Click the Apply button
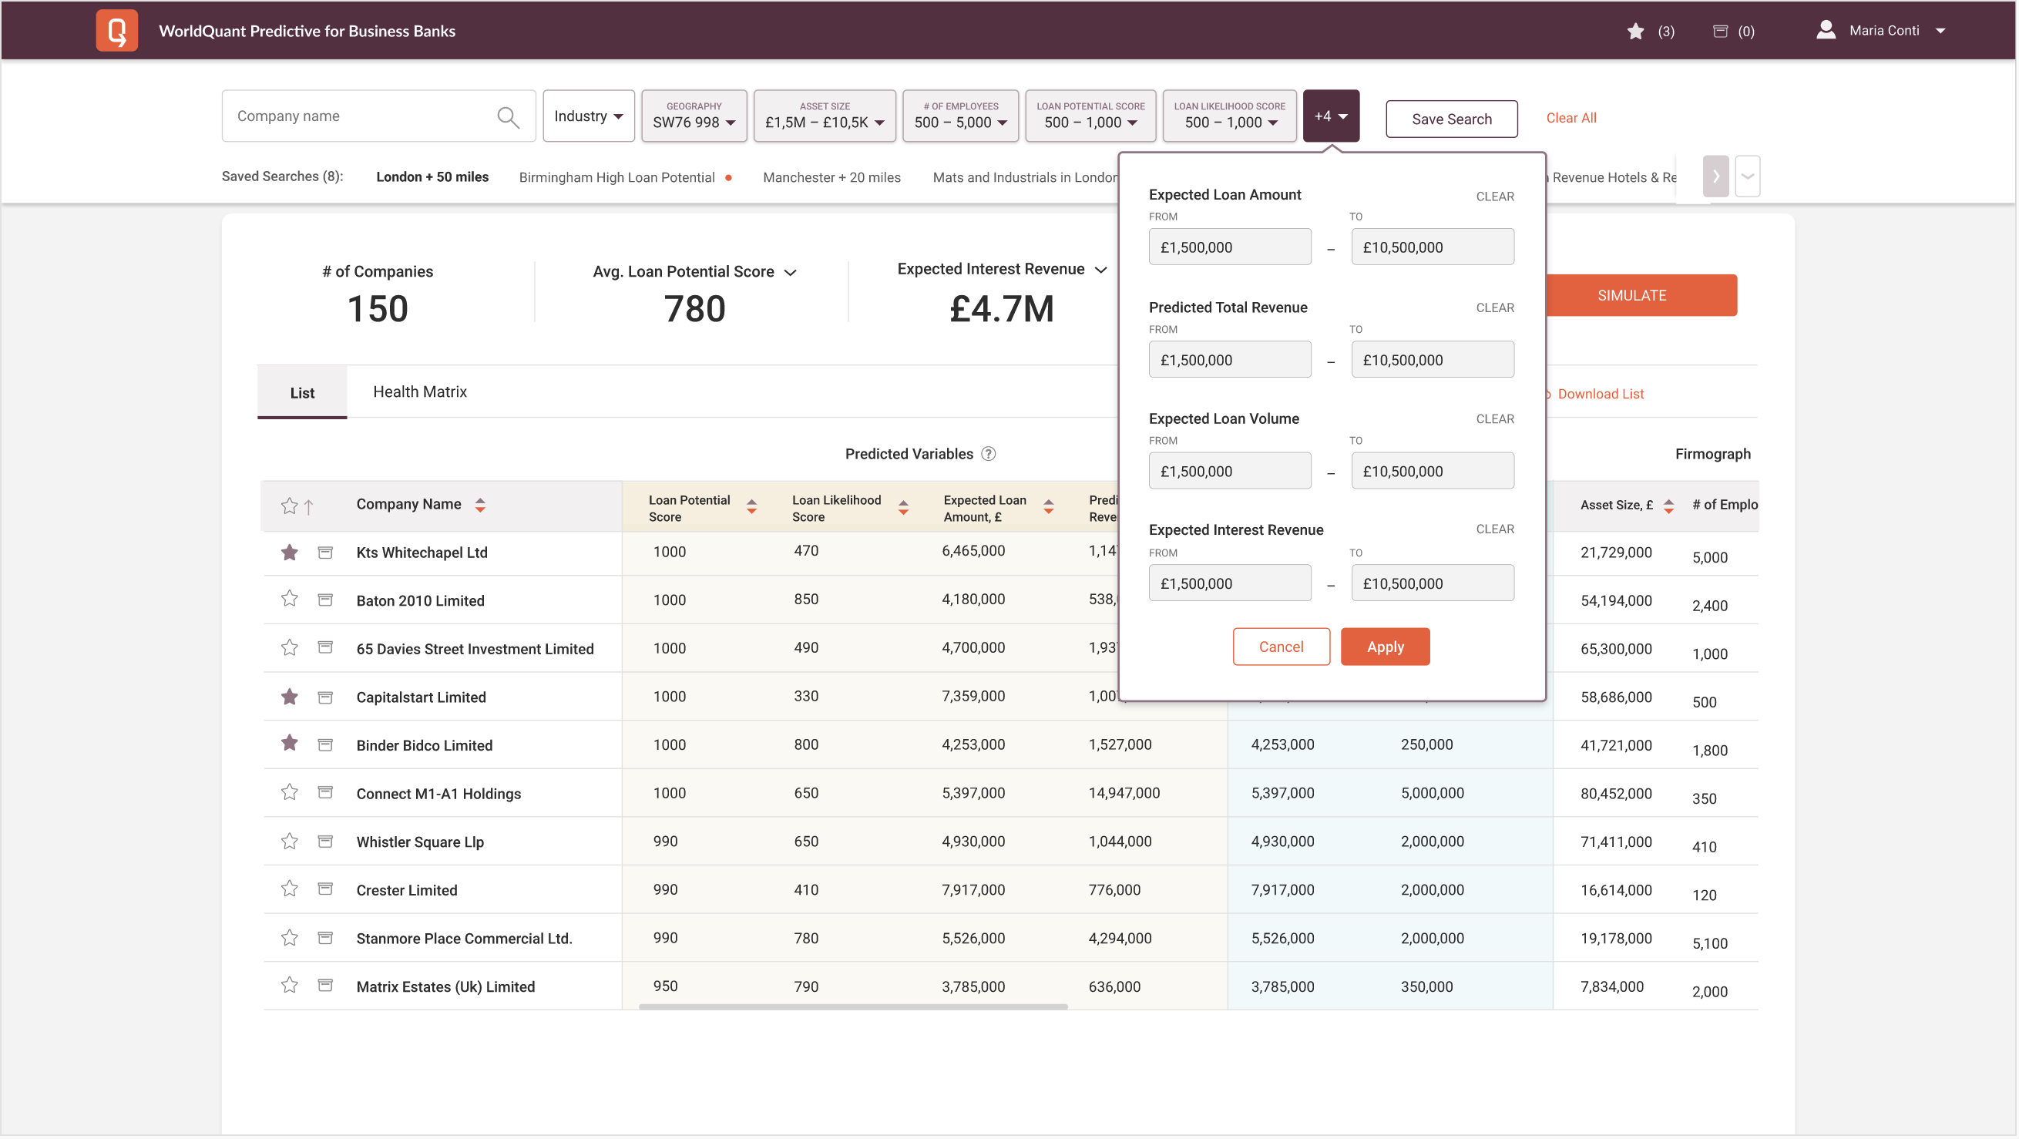The height and width of the screenshot is (1139, 2019). pos(1385,647)
